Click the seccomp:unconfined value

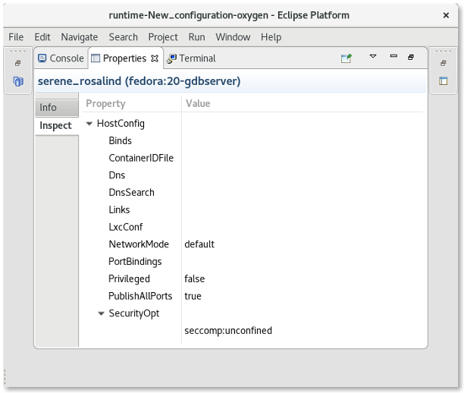point(227,331)
